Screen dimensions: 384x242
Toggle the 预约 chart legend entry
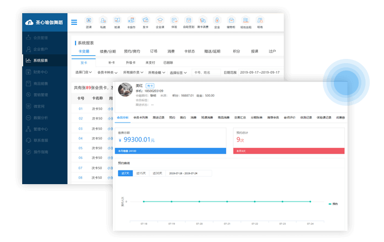point(333,204)
